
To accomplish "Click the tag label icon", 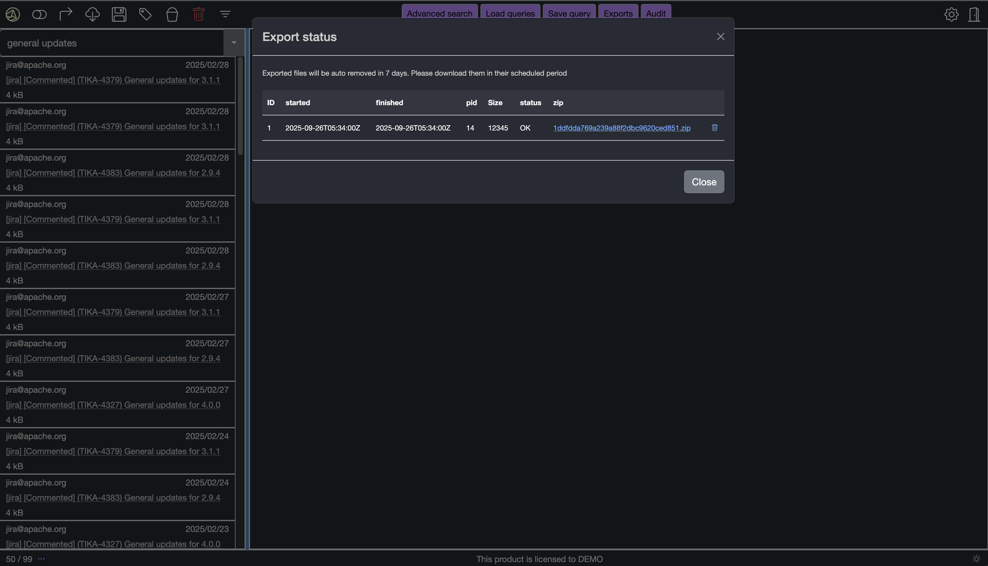I will 145,15.
